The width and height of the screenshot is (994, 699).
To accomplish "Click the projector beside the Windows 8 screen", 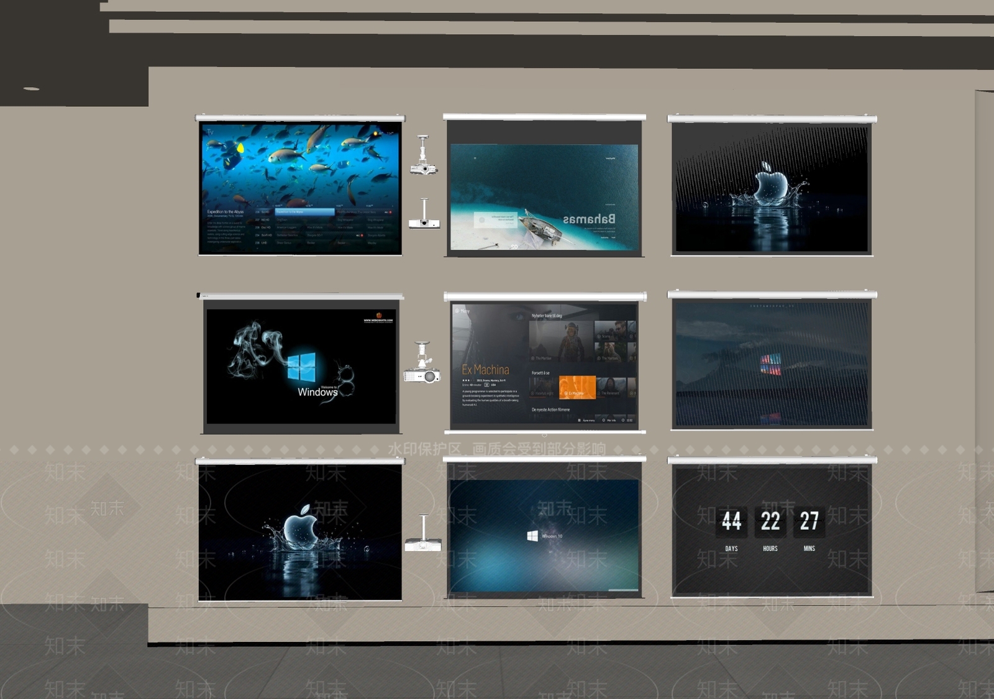I will click(422, 362).
